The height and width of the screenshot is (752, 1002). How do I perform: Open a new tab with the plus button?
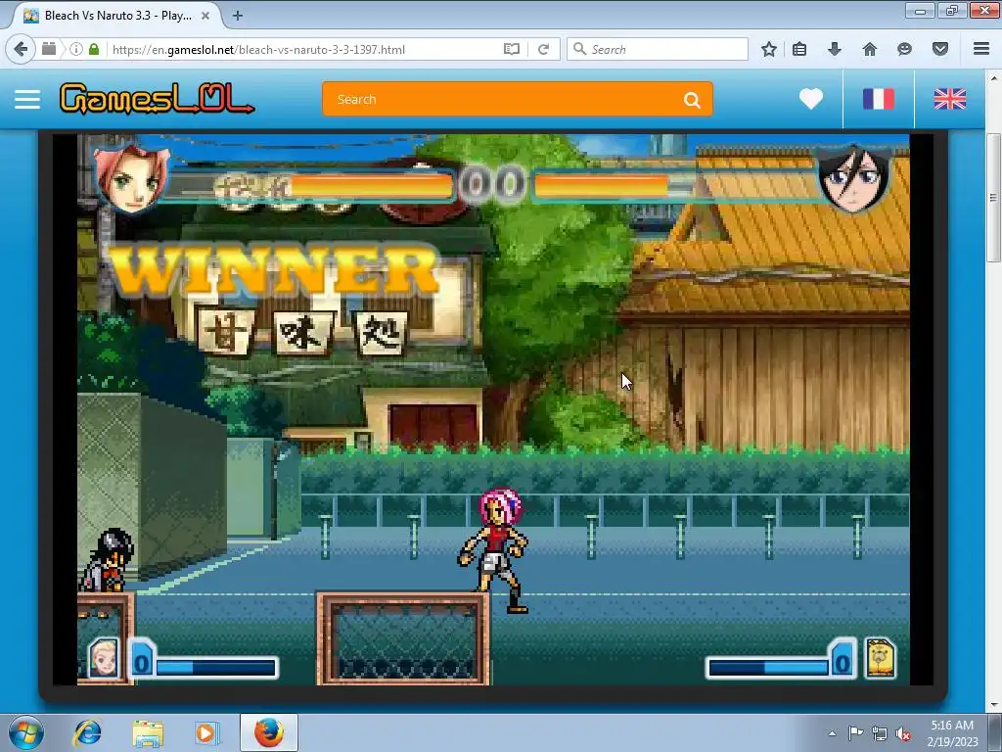coord(238,16)
